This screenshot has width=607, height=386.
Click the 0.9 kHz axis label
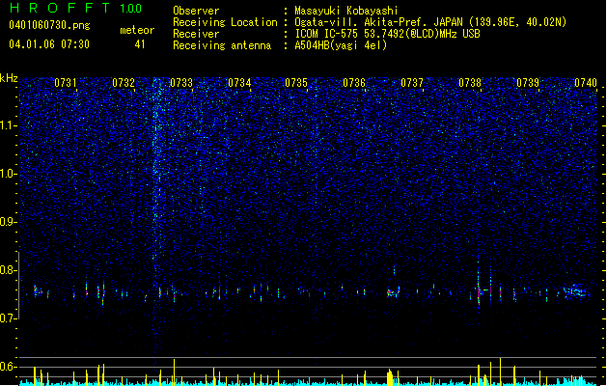pos(8,222)
